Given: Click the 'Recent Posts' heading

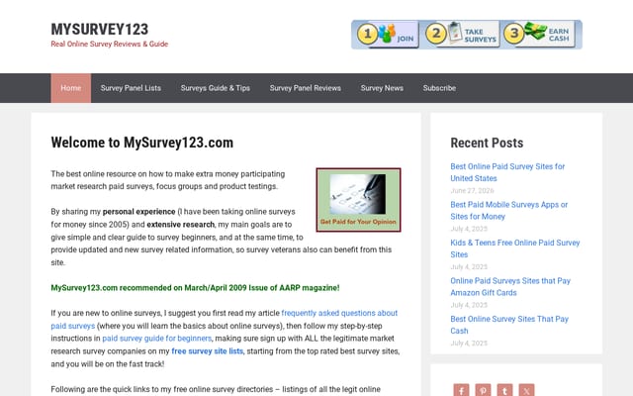Looking at the screenshot, I should [x=487, y=143].
